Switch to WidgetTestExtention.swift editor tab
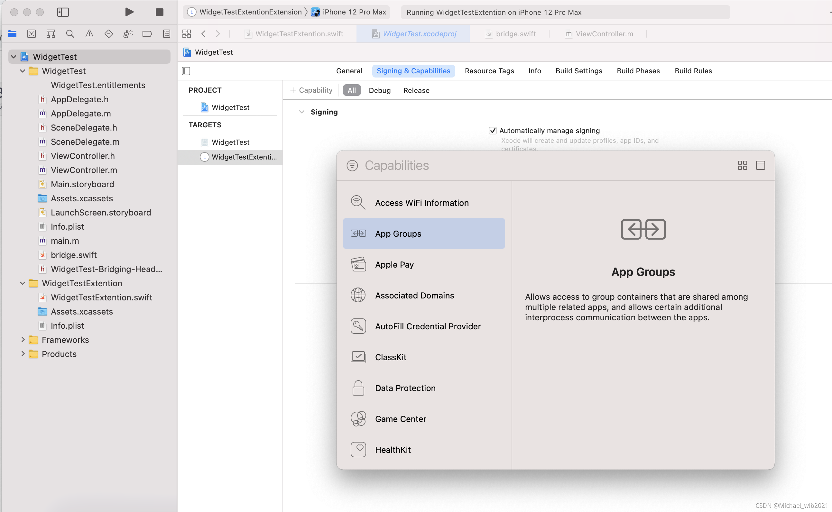 [x=294, y=33]
